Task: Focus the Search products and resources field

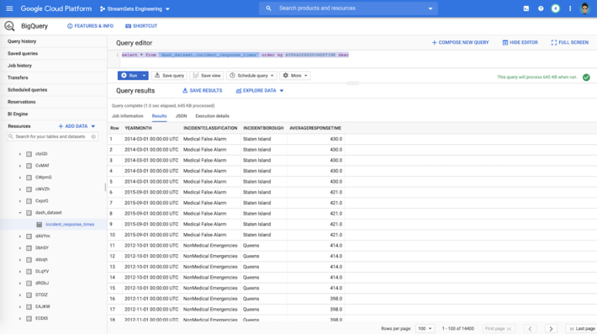Action: pos(348,8)
